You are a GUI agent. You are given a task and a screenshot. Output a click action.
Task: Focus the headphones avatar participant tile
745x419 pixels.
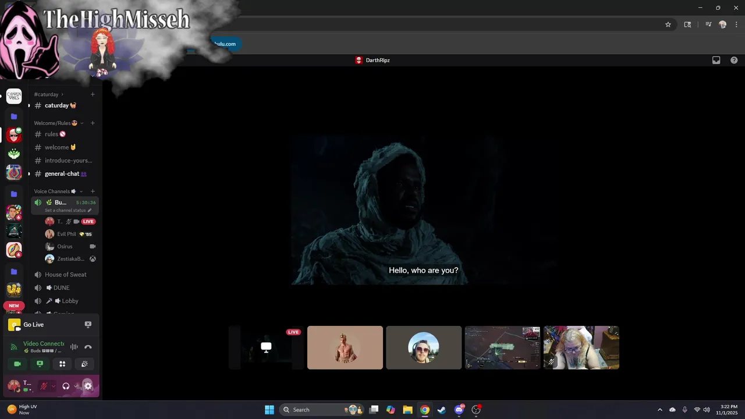[x=424, y=347]
